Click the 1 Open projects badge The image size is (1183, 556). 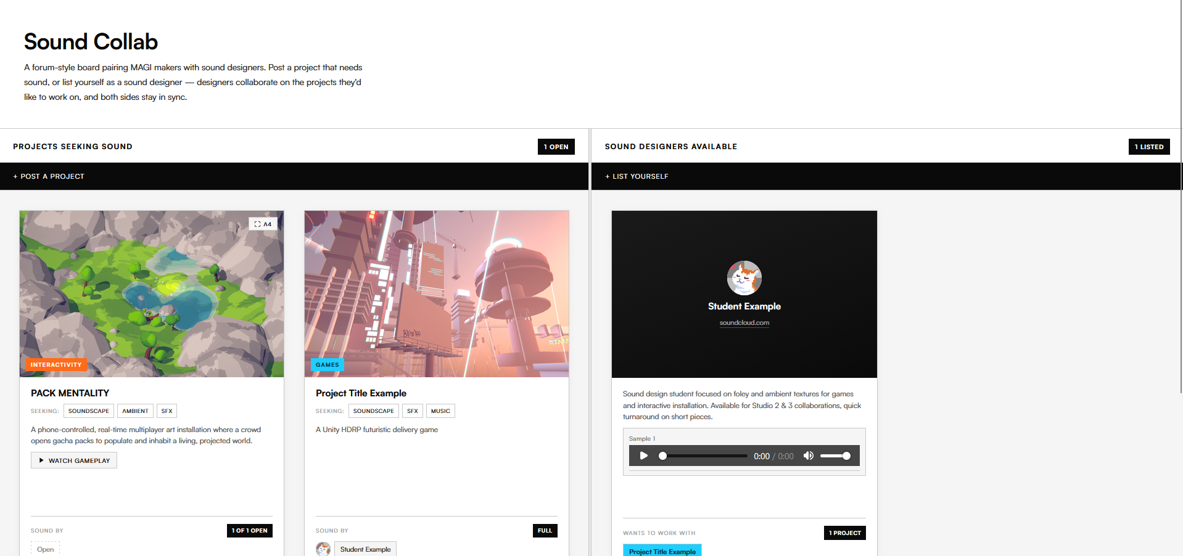[556, 147]
